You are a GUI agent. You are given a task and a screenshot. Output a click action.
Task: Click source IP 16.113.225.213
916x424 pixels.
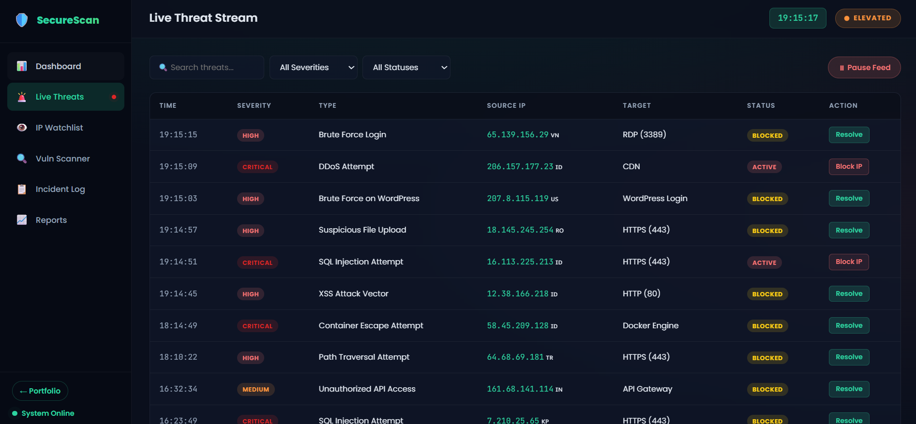520,262
